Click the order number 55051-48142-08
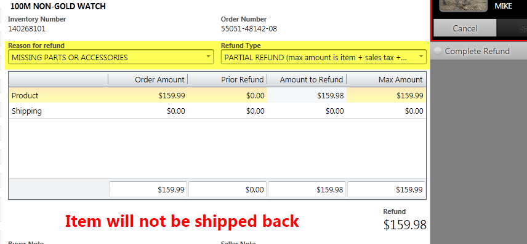The height and width of the screenshot is (244, 527). (x=249, y=28)
